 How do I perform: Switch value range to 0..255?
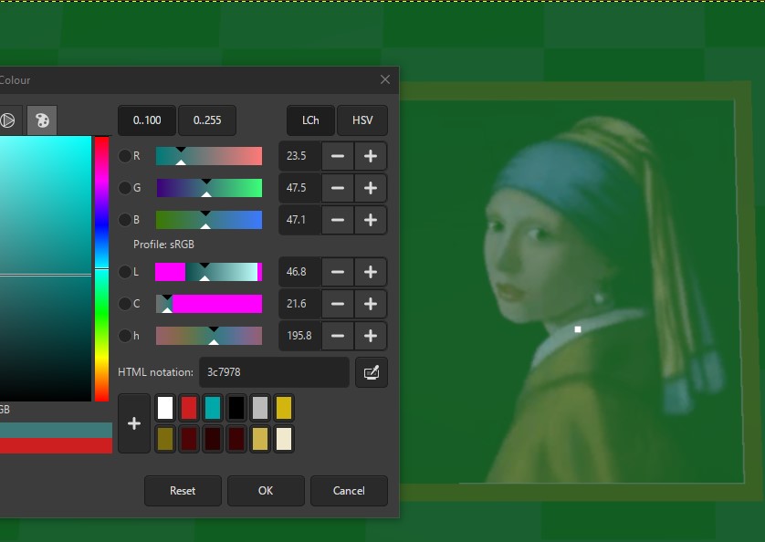point(207,120)
